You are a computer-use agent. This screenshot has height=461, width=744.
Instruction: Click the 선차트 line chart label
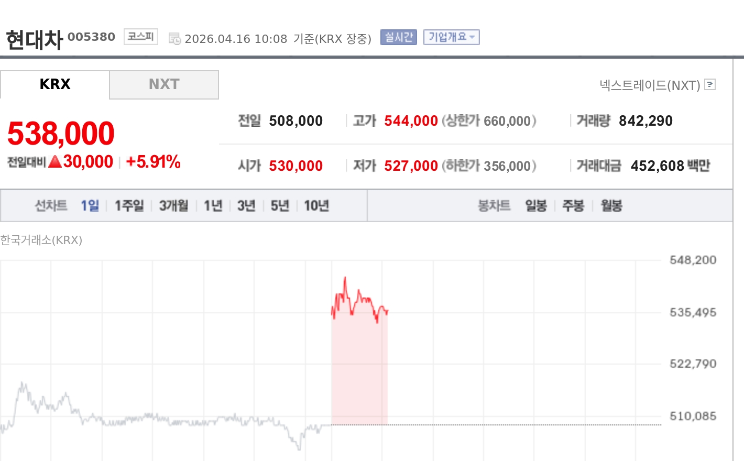50,206
